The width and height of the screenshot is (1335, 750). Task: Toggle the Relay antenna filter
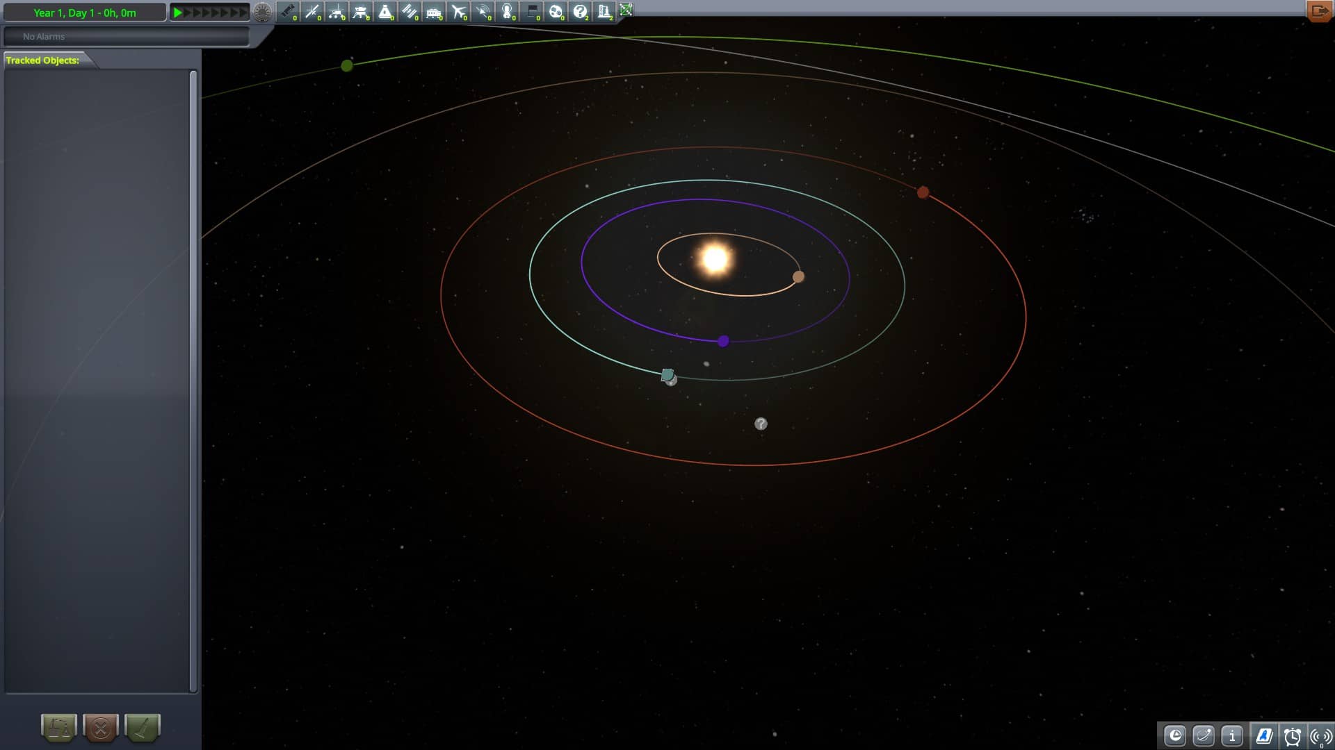click(x=483, y=12)
